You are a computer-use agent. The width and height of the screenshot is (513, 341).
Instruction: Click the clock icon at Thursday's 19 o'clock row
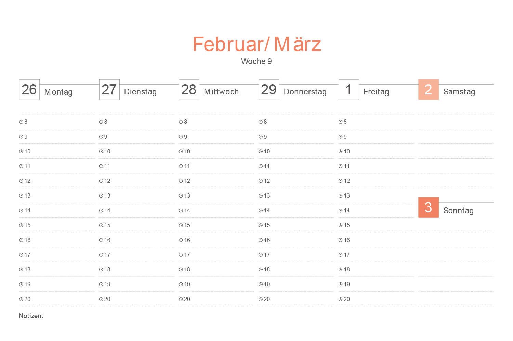pyautogui.click(x=261, y=285)
